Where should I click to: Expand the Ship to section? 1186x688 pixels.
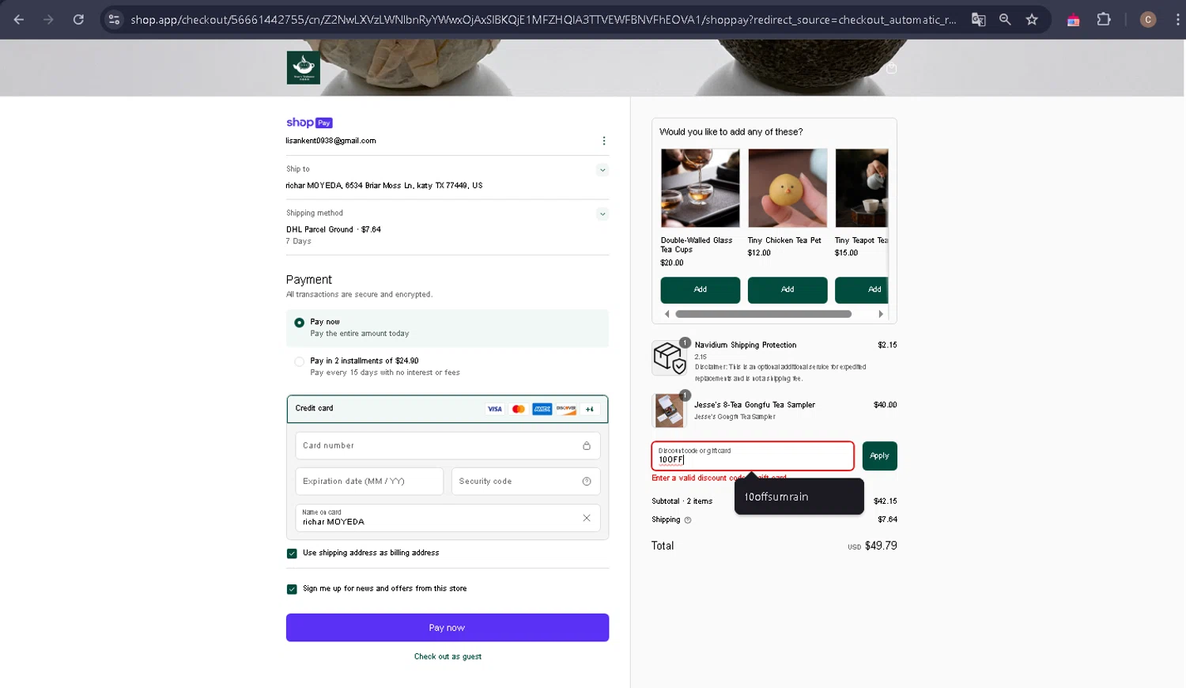pos(602,170)
